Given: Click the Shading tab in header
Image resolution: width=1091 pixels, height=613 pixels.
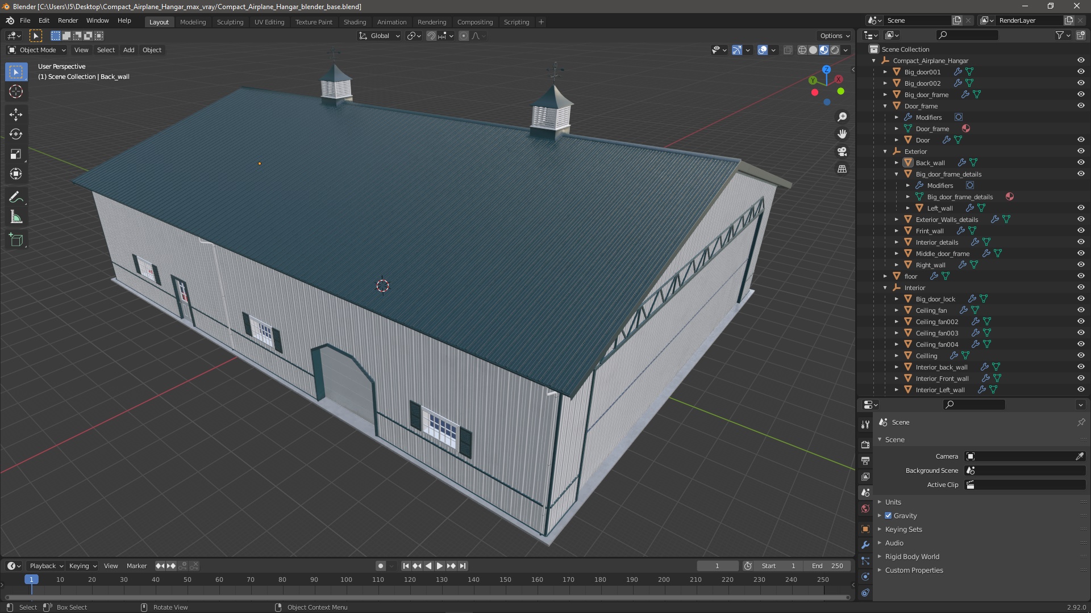Looking at the screenshot, I should (355, 22).
